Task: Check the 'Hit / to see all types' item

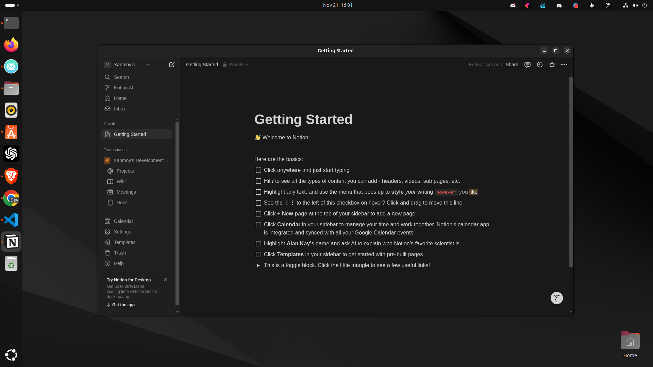Action: (x=258, y=181)
